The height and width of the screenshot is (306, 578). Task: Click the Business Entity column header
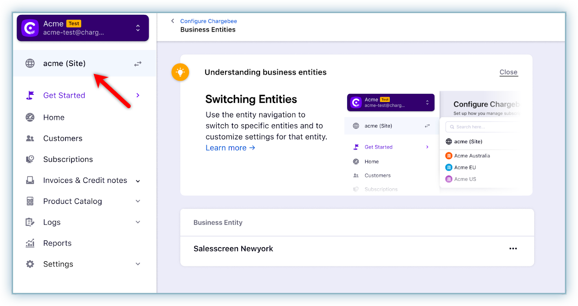tap(218, 222)
